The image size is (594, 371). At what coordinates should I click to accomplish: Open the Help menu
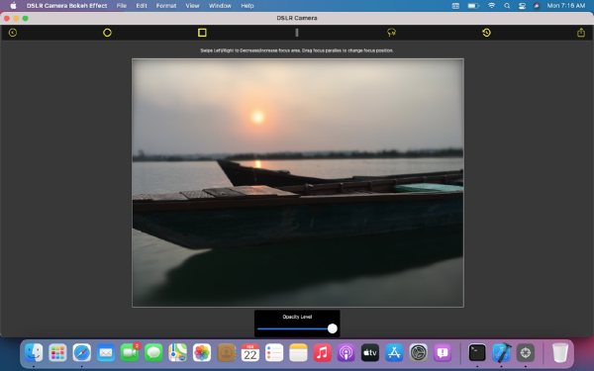point(247,6)
